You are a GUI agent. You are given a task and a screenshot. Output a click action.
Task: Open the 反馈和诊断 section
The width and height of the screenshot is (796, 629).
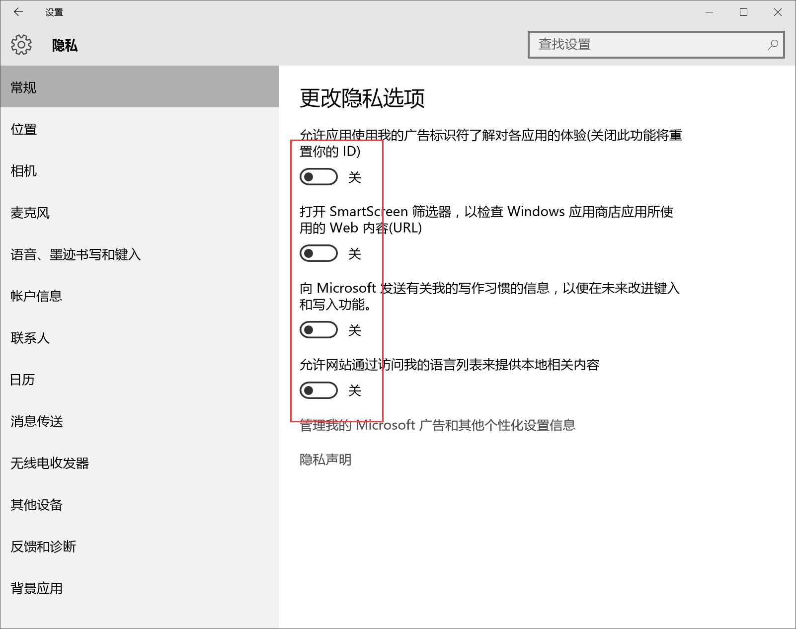coord(140,547)
